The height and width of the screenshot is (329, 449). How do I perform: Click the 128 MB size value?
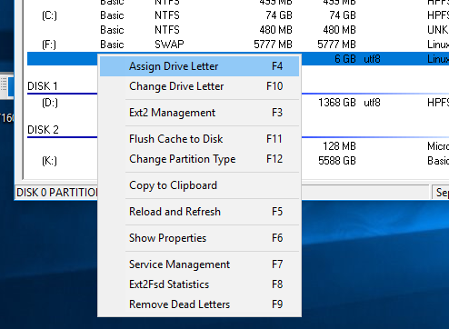tap(339, 146)
